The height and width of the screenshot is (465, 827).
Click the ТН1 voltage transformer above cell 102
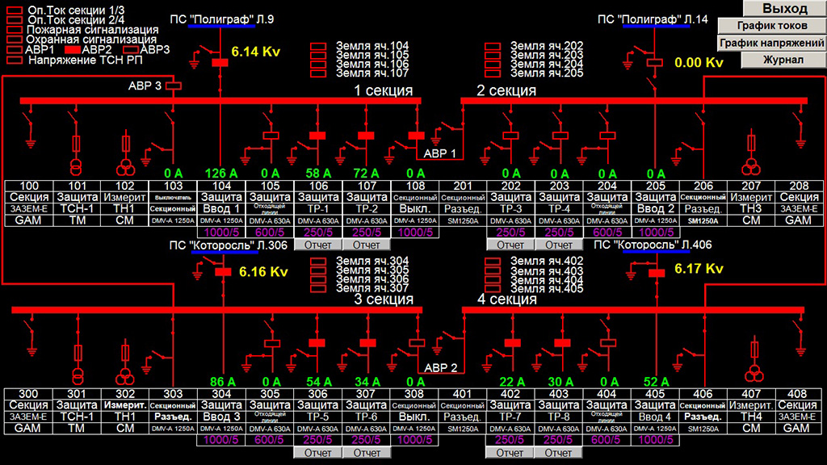[125, 168]
